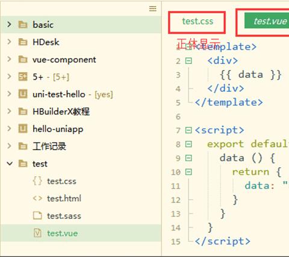Click the 5+ project name
The width and height of the screenshot is (289, 257).
[x=38, y=77]
